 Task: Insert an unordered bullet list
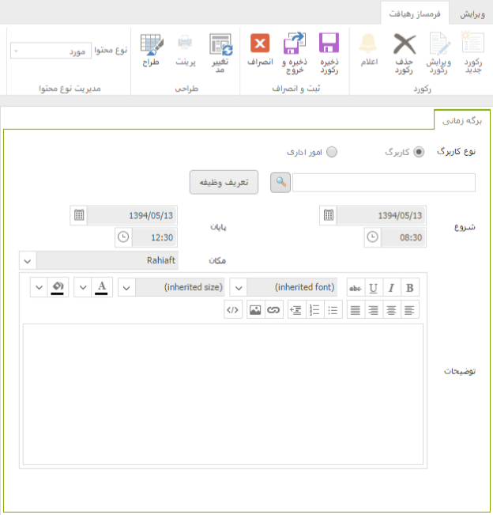(x=333, y=309)
